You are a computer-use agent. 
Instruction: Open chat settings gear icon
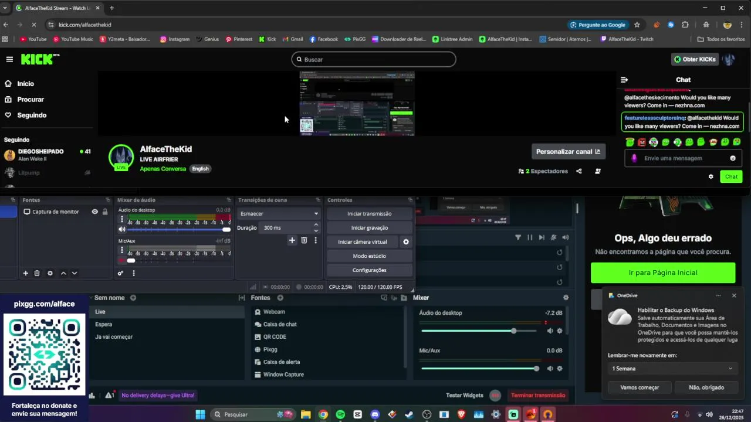tap(711, 176)
